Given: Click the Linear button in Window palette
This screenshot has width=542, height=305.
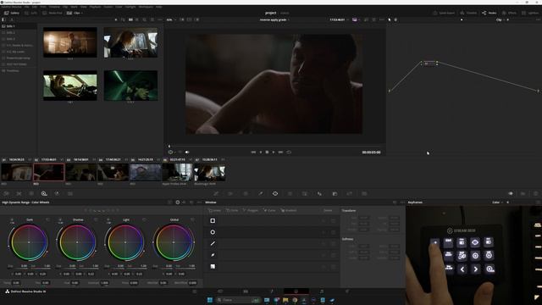Looking at the screenshot, I should pyautogui.click(x=214, y=210).
